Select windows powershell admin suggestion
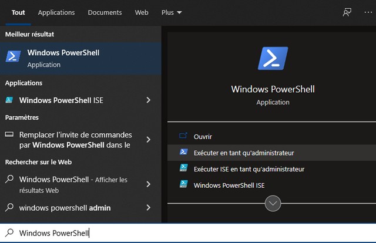Screen dimensions: 376x243 [80, 208]
